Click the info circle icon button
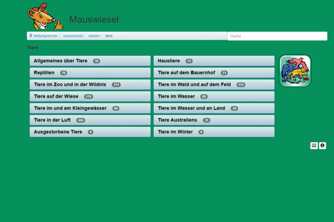 coord(322,145)
